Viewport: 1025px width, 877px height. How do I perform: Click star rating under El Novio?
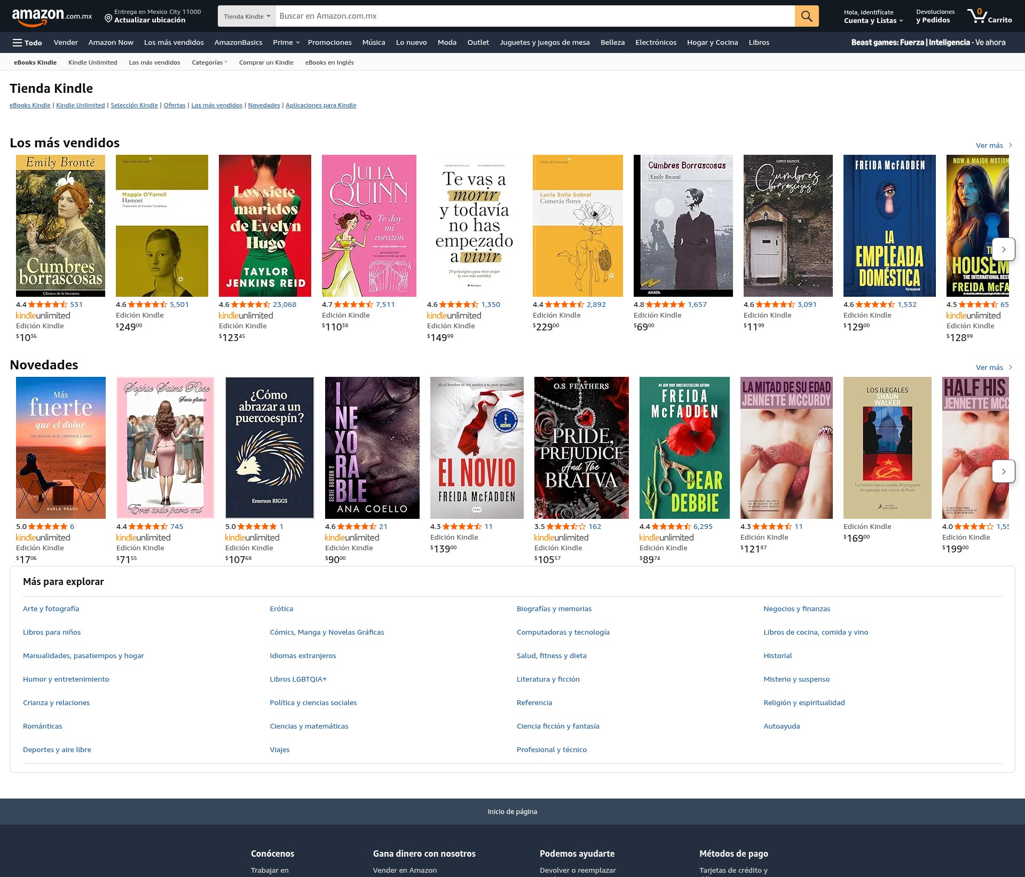pyautogui.click(x=462, y=526)
